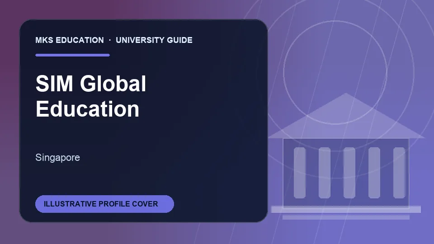The image size is (434, 244).
Task: Click the 'UNIVERSITY GUIDE' header text
Action: (154, 40)
